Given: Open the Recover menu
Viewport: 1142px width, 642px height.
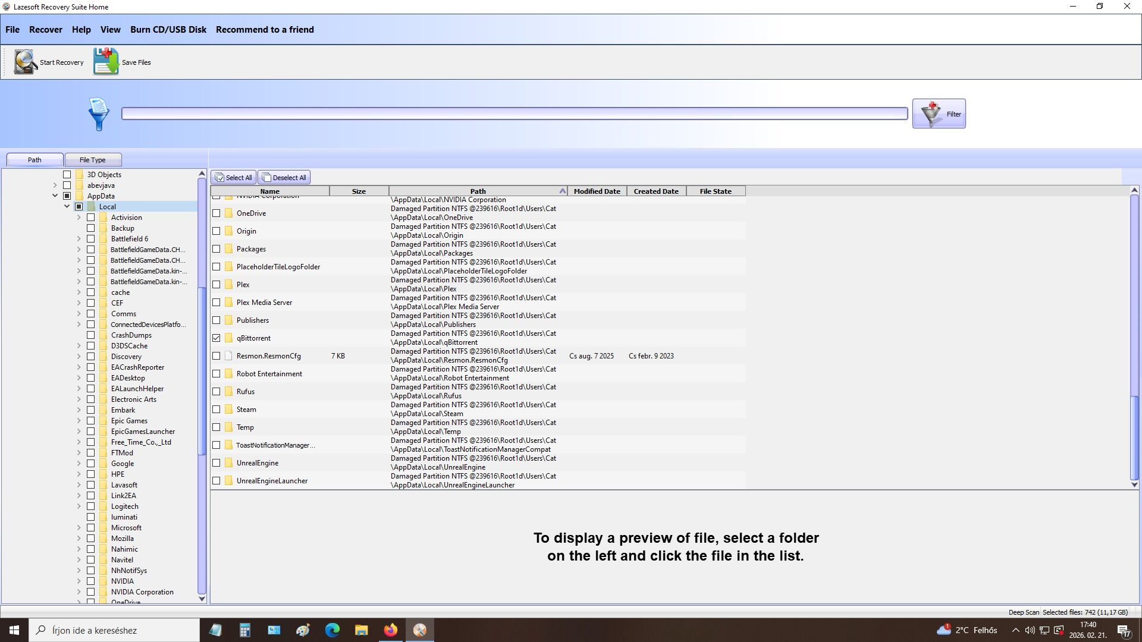Looking at the screenshot, I should [45, 30].
